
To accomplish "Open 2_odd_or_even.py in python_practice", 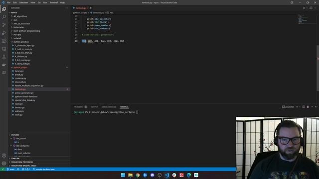I will tap(23, 49).
